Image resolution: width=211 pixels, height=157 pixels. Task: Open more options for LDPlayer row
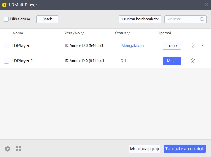click(202, 46)
